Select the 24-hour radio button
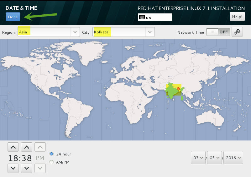 pyautogui.click(x=51, y=154)
